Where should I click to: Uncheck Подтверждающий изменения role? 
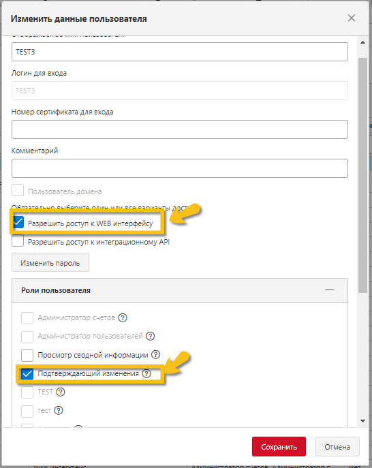pyautogui.click(x=27, y=374)
